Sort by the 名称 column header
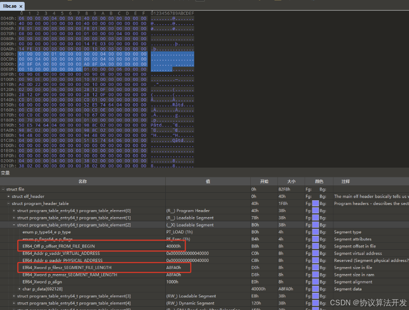The width and height of the screenshot is (409, 310). (81, 181)
